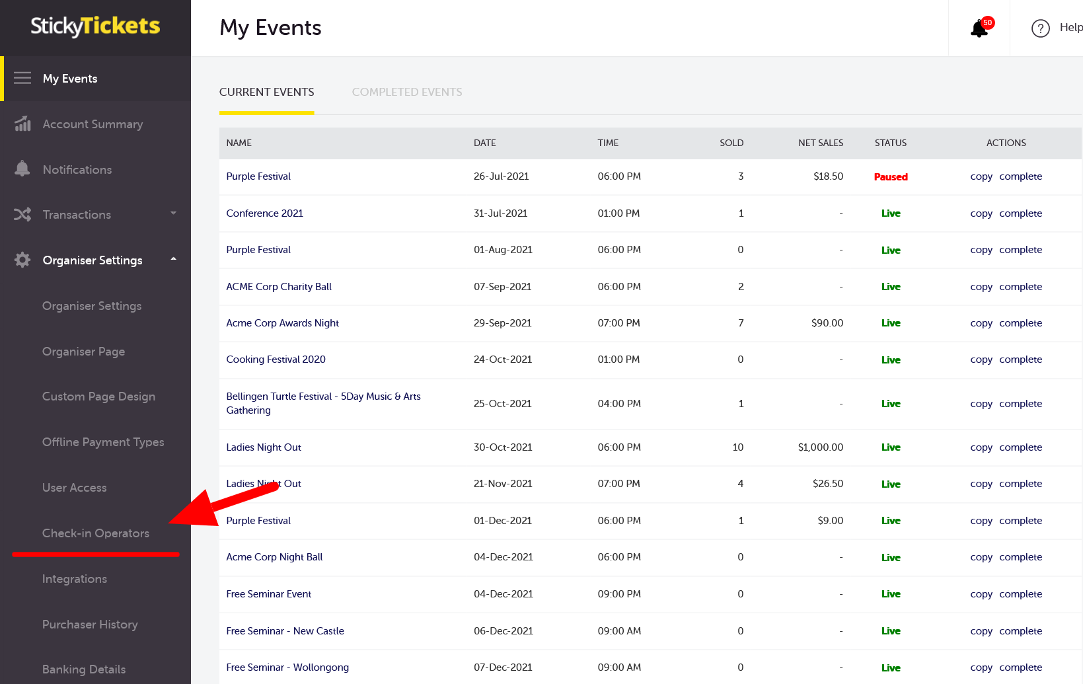1083x684 pixels.
Task: Copy the ACME Corp Charity Ball event
Action: coord(981,287)
